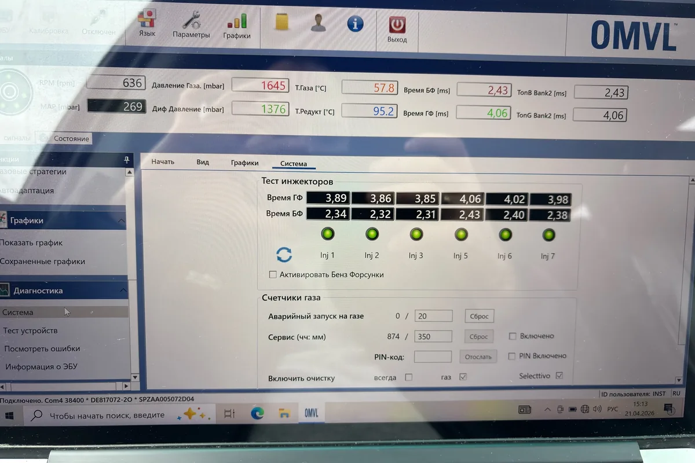Toggle the Inj 1 green indicator

(328, 234)
